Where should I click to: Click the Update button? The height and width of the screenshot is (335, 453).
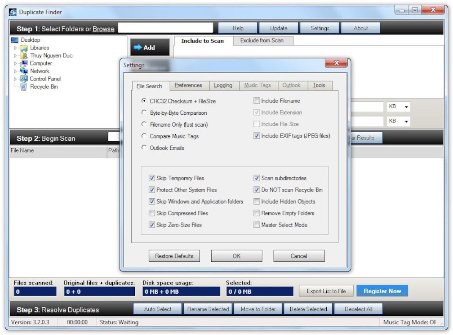(279, 28)
